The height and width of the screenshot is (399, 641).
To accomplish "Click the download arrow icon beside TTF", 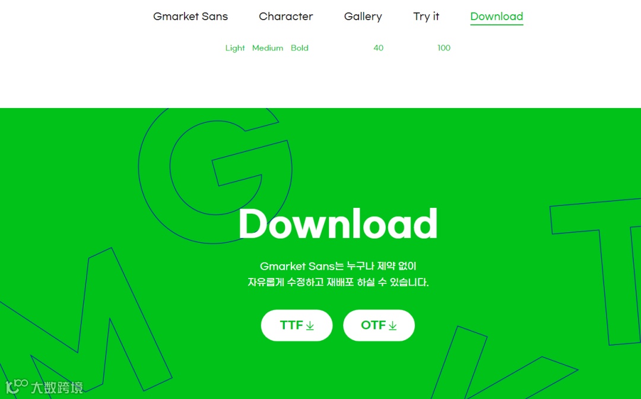I will tap(310, 325).
